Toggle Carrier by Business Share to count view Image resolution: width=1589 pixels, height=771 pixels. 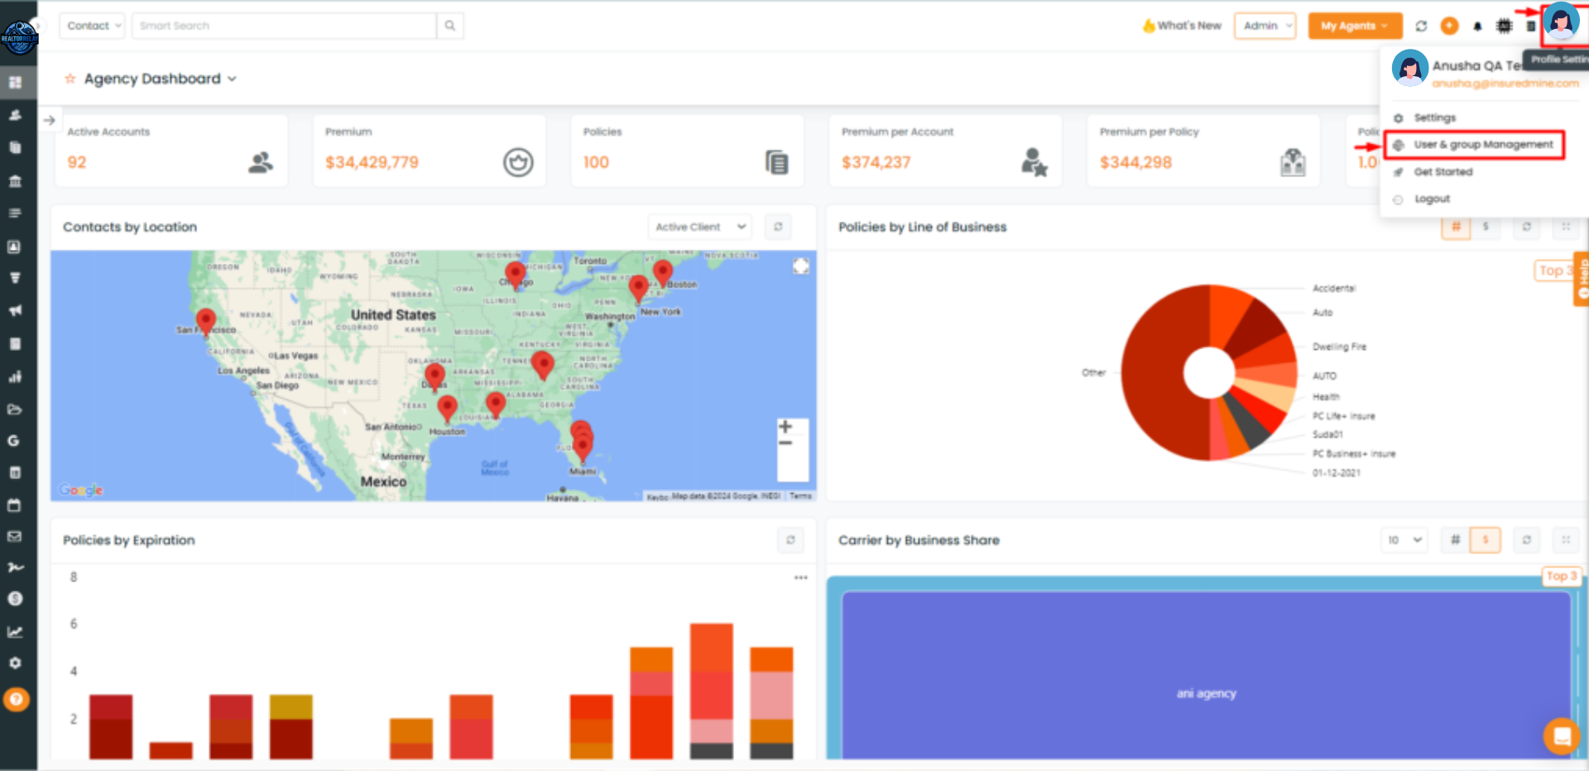click(x=1455, y=539)
